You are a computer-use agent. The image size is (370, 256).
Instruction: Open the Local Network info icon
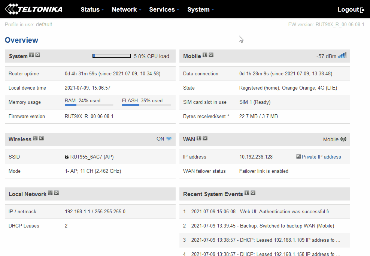click(50, 193)
